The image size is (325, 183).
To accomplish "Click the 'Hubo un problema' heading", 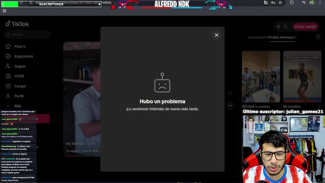I will (162, 101).
